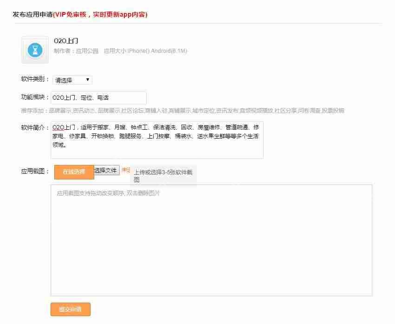The height and width of the screenshot is (324, 395).
Task: Submit the form via 提交申请
Action: point(70,310)
